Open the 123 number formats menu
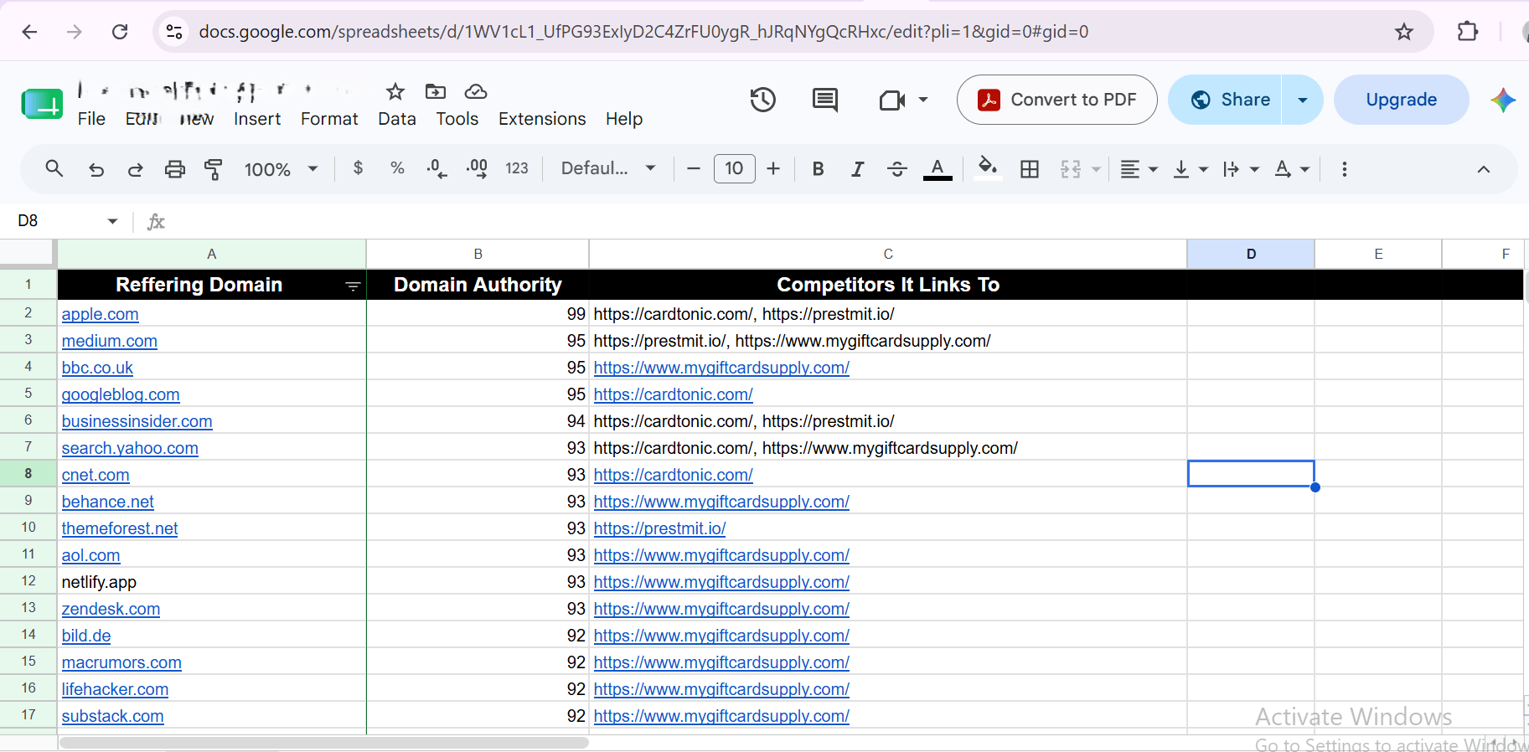1529x752 pixels. pos(517,168)
